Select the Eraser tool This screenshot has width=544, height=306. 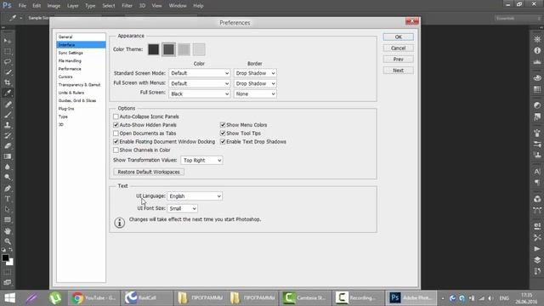(x=8, y=145)
